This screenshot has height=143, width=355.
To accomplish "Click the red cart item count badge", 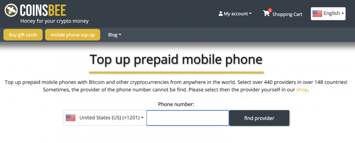I will [x=270, y=10].
